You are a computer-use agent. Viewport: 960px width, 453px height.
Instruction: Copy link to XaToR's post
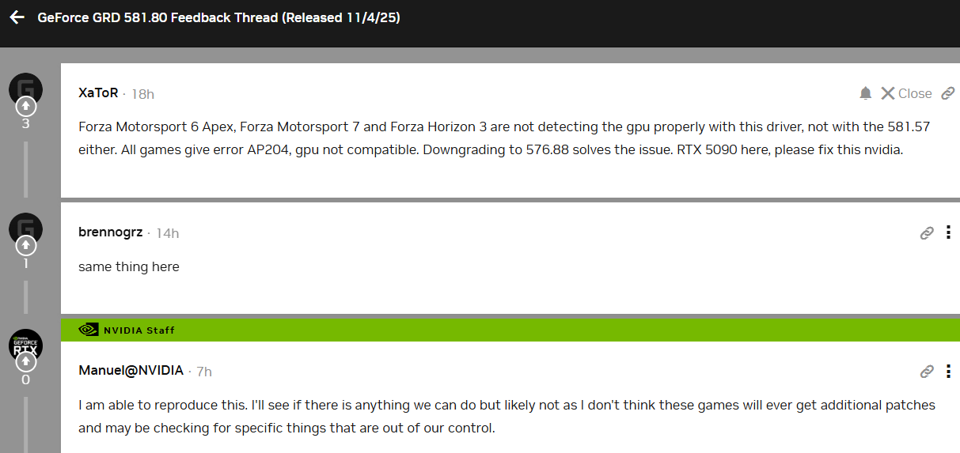947,93
